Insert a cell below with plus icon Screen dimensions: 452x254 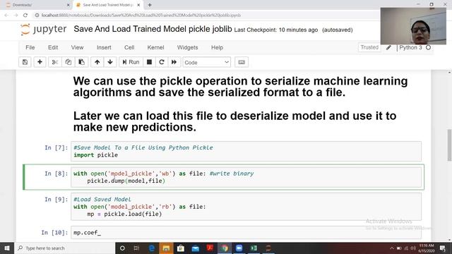point(40,62)
